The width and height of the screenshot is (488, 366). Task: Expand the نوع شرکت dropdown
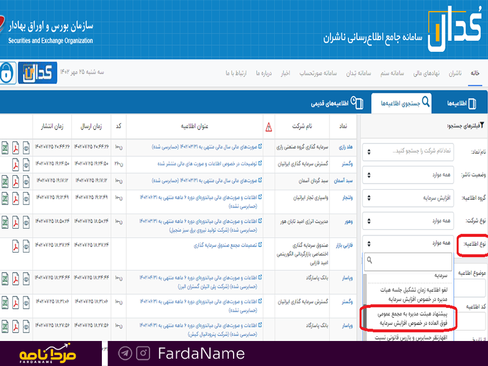point(408,221)
